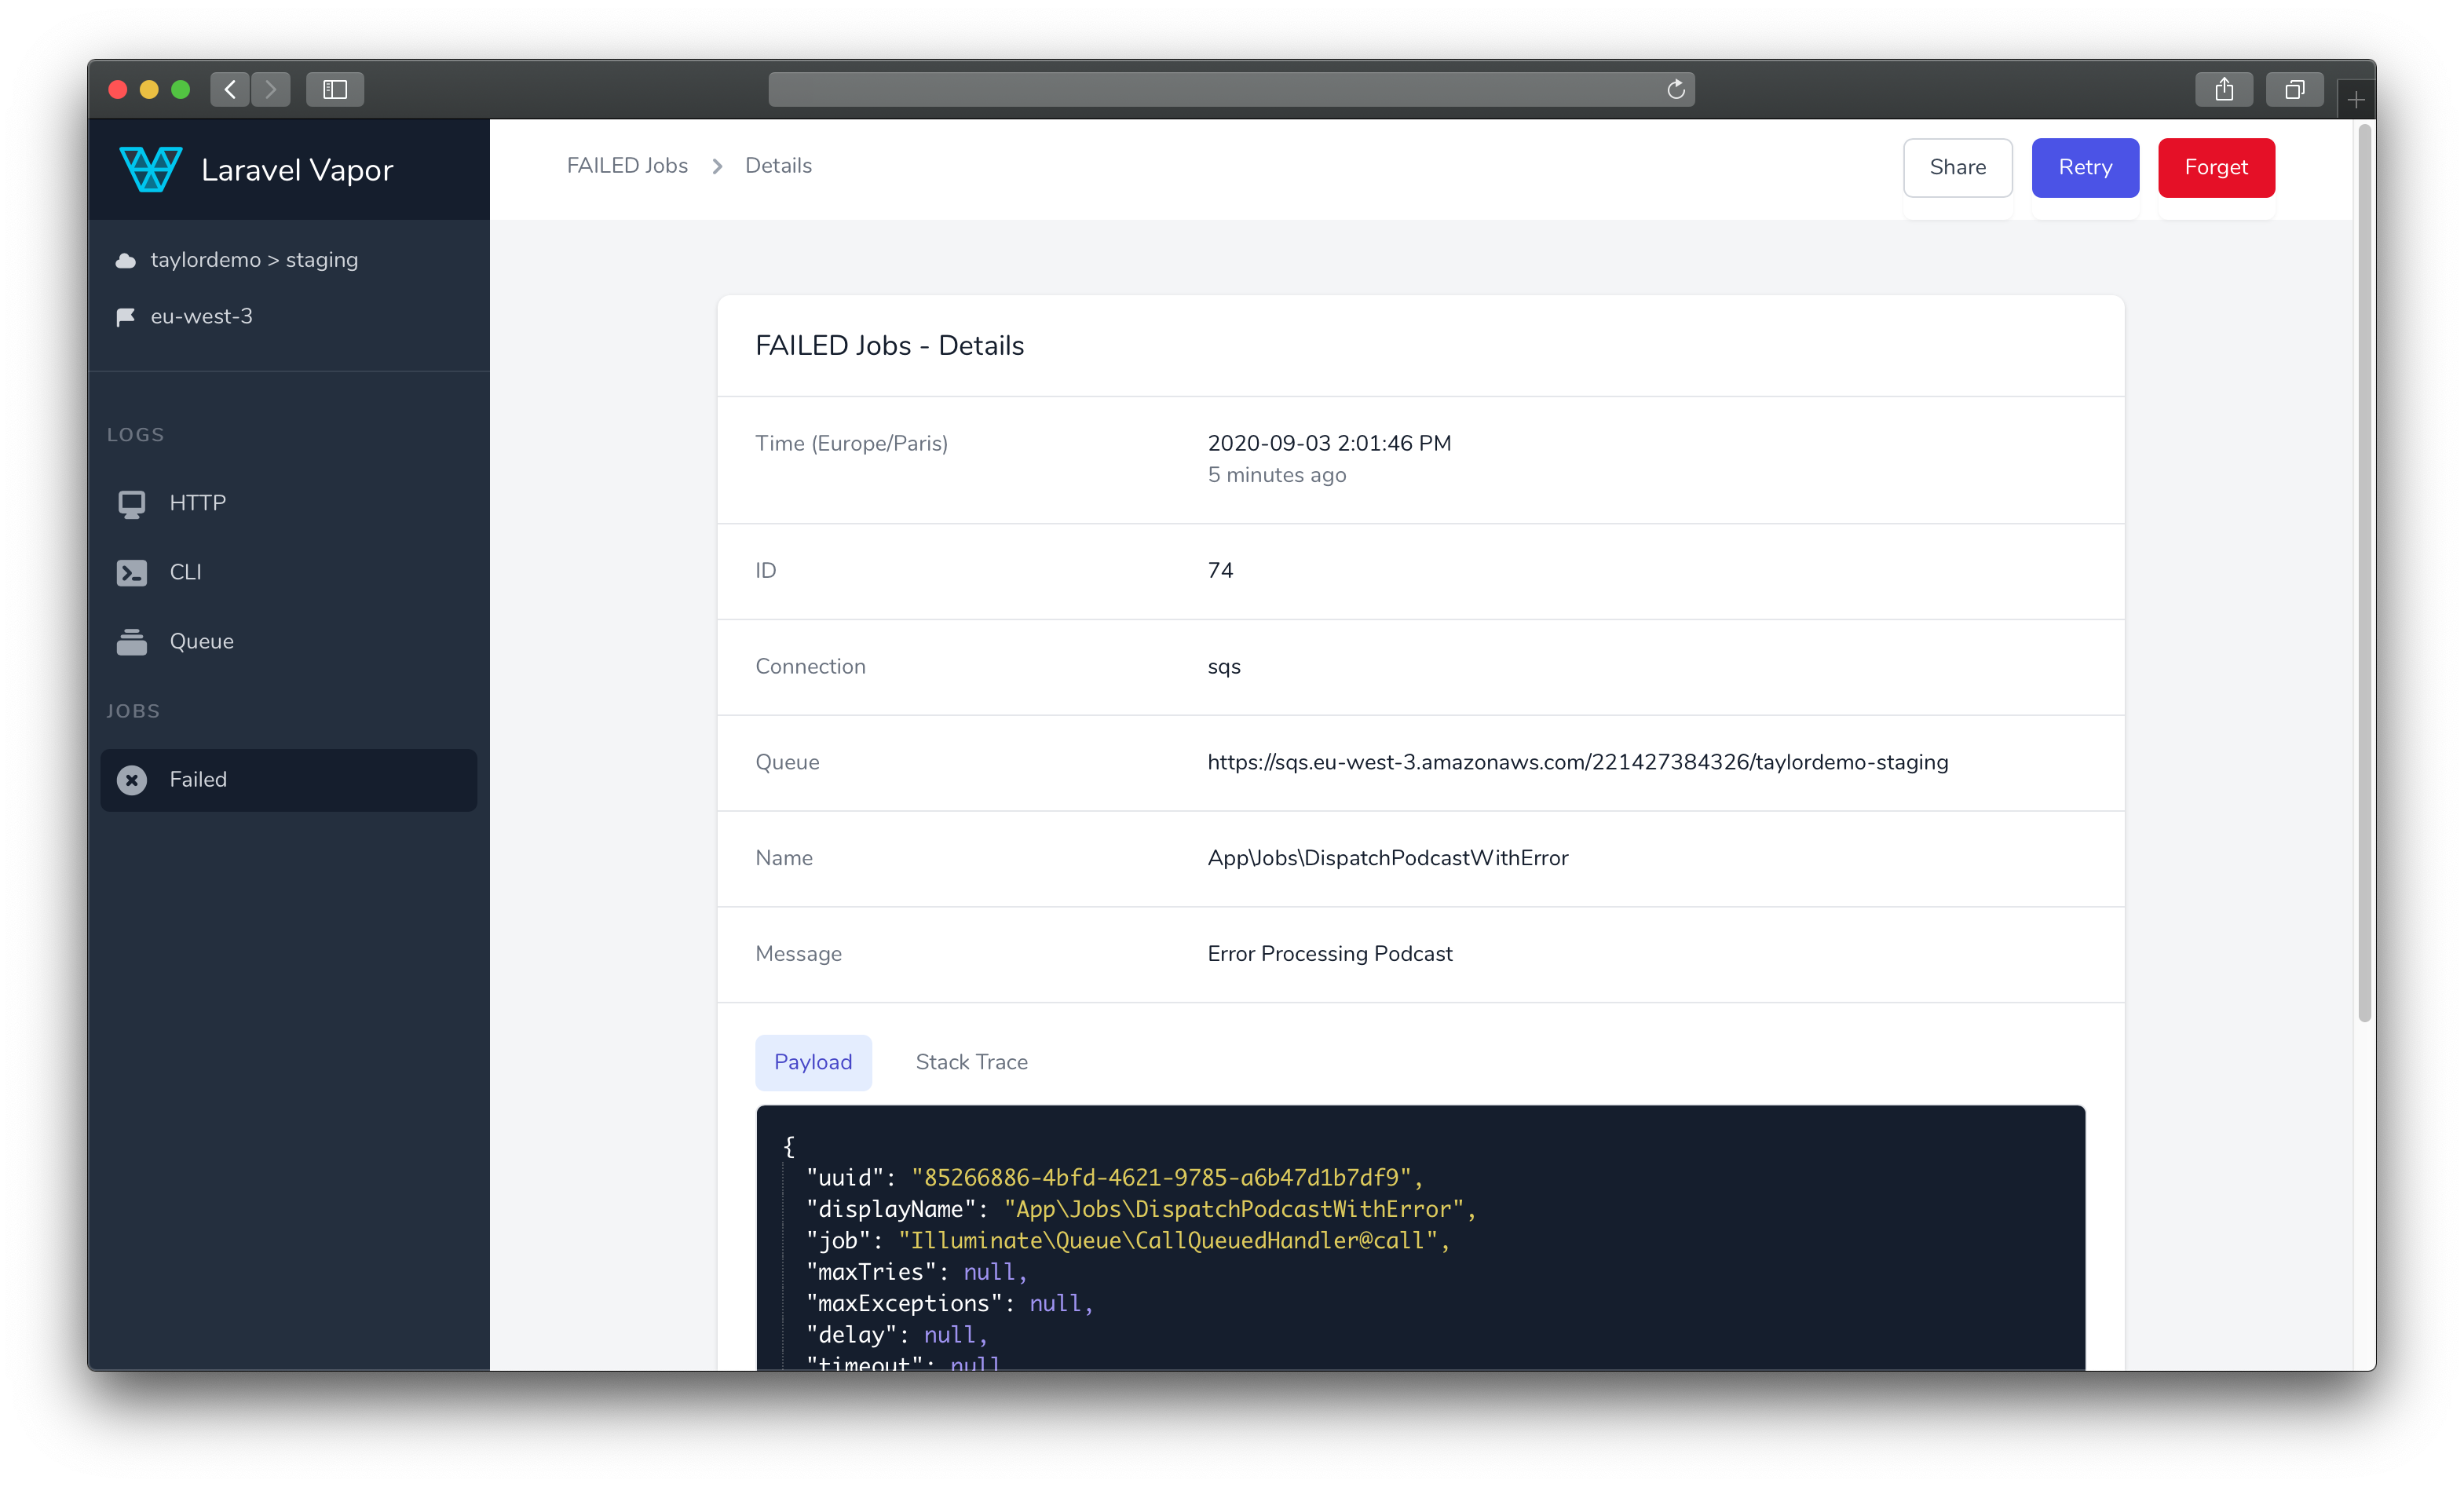Viewport: 2464px width, 1487px height.
Task: Click timestamp 2020-09-03 2:01:46 PM
Action: pos(1329,444)
